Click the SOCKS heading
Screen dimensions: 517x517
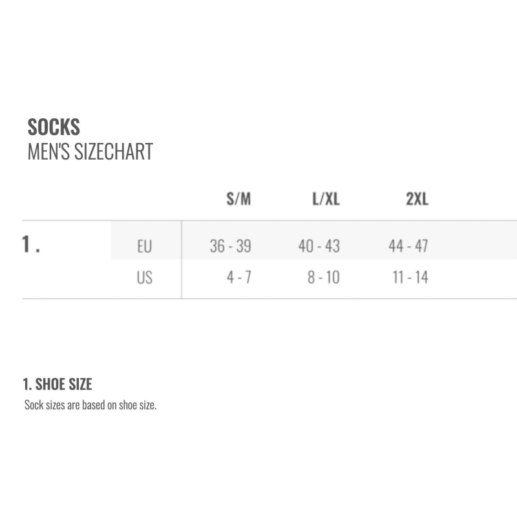[54, 127]
